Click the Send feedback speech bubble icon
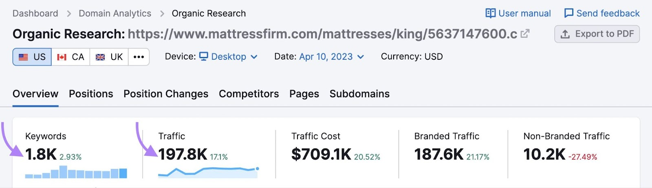 coord(568,13)
